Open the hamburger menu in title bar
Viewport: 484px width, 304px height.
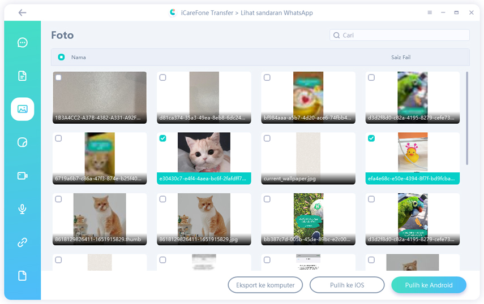[x=430, y=12]
